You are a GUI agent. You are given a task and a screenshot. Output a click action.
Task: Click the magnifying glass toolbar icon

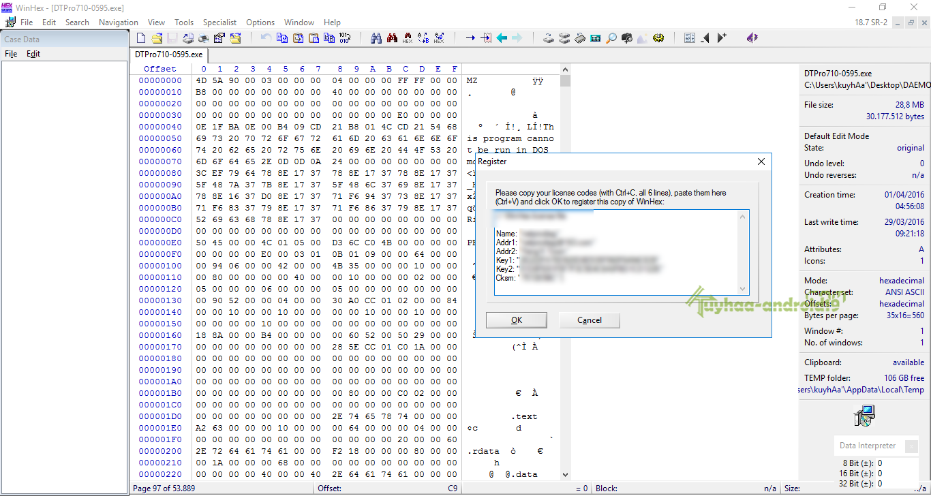[611, 38]
